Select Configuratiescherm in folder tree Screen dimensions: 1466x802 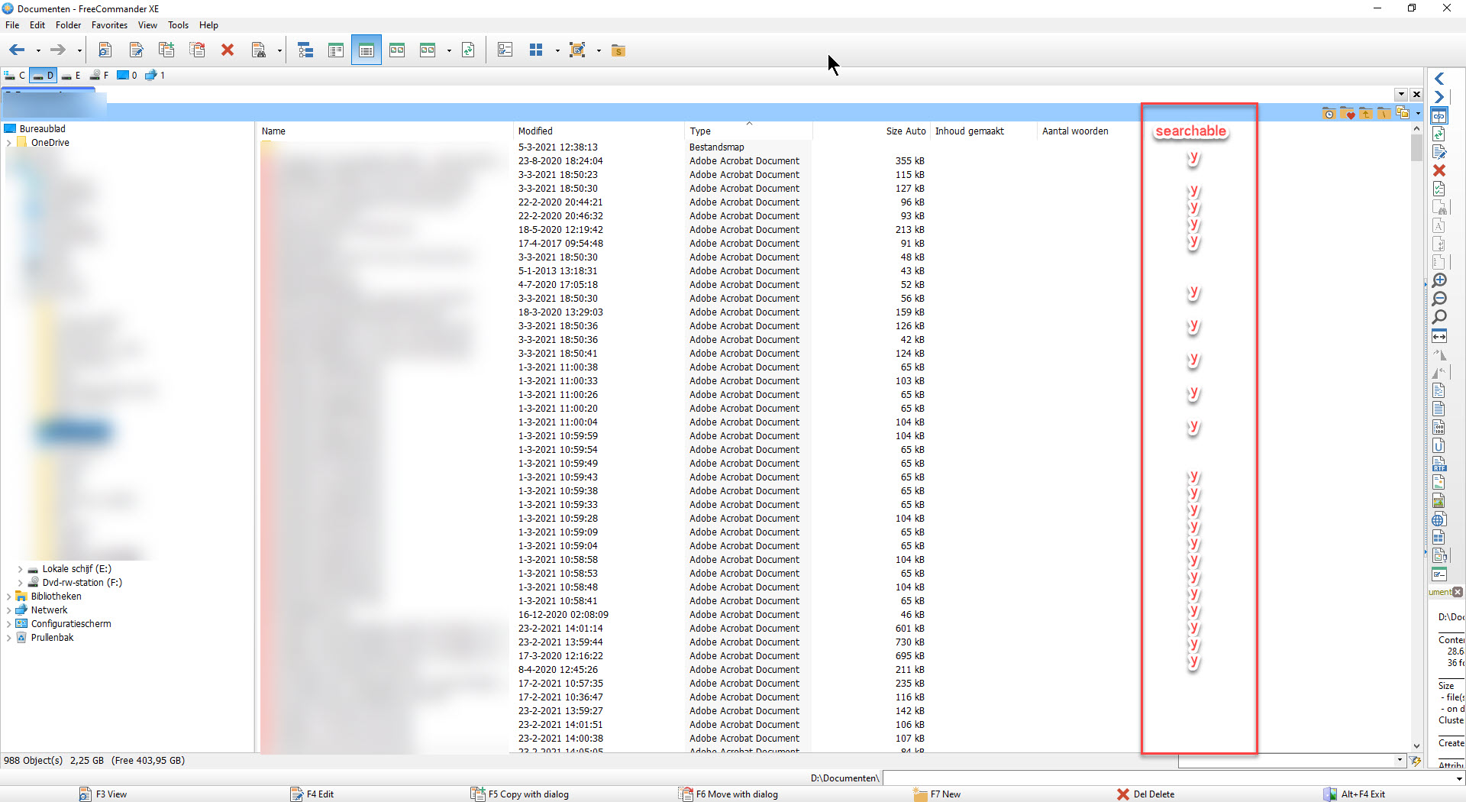click(71, 624)
